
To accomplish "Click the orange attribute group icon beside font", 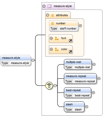I will pos(57,38).
